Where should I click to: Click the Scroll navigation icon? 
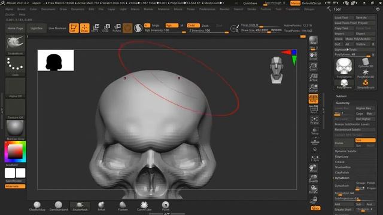314,56
